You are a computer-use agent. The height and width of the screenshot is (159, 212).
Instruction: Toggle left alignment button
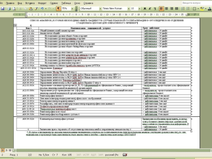point(161,8)
